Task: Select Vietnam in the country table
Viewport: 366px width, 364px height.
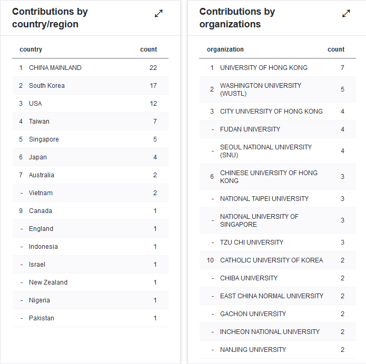Action: [41, 193]
